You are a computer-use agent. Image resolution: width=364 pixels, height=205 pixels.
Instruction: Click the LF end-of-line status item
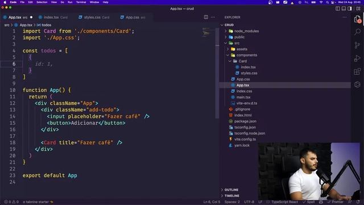(260, 202)
